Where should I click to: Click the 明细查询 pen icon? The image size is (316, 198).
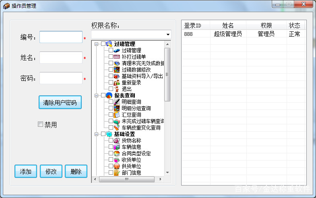(x=117, y=102)
